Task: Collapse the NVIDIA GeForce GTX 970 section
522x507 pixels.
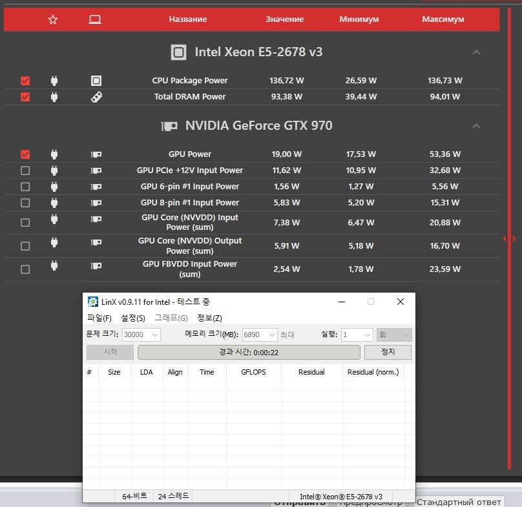Action: pos(476,126)
